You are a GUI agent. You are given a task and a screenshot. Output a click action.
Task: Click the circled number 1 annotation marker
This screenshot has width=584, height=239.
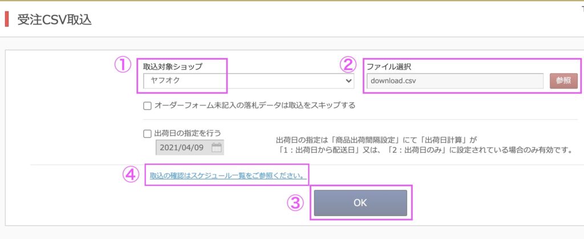[124, 65]
